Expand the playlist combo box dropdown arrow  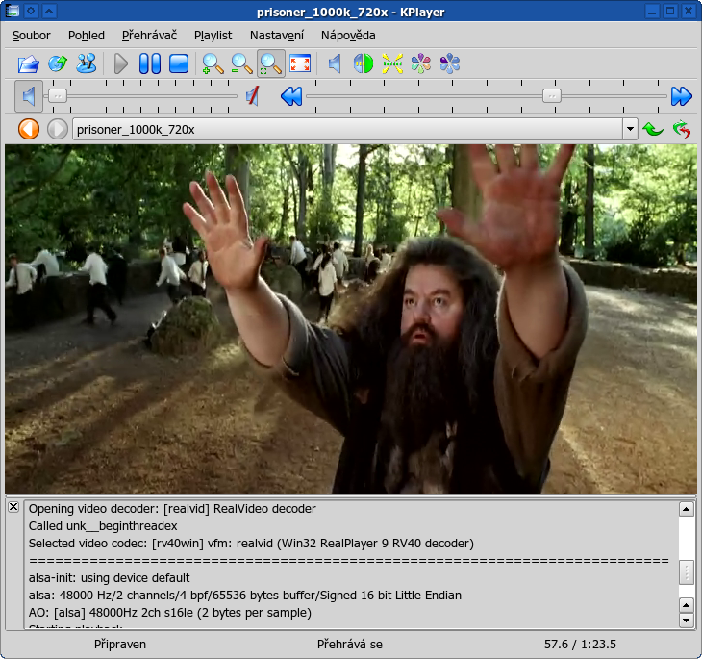(630, 130)
